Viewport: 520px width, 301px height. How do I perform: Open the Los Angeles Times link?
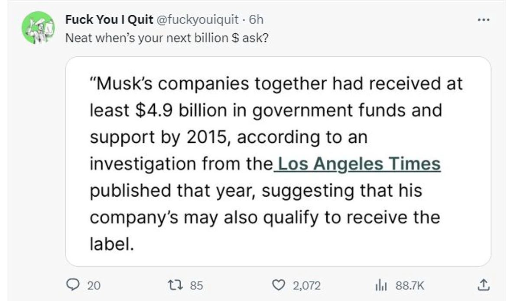[359, 164]
